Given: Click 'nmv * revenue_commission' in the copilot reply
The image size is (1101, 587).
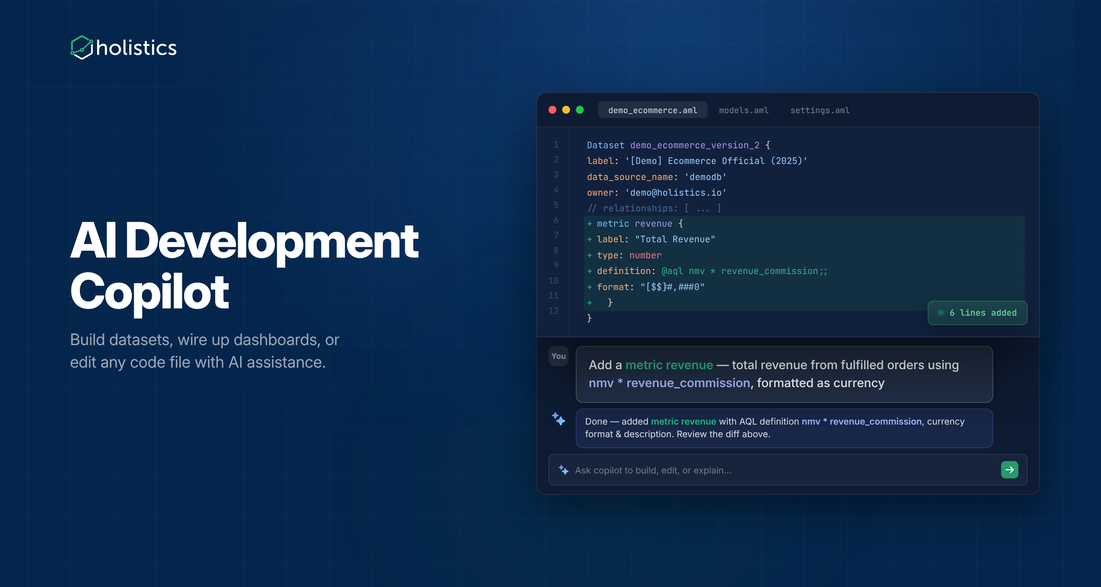Looking at the screenshot, I should [861, 421].
